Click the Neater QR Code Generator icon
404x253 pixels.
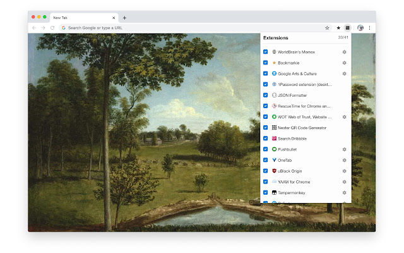coord(274,128)
